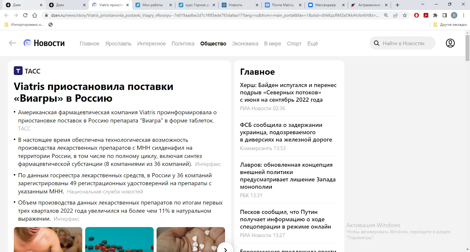Image resolution: width=470 pixels, height=252 pixels.
Task: Click the globe bookmark icon in bookmarks bar
Action: coord(51,25)
